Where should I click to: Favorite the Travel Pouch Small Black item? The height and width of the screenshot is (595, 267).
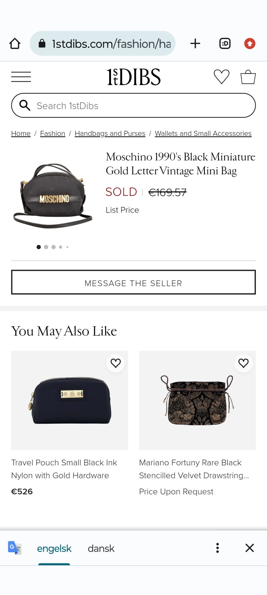[x=116, y=363]
